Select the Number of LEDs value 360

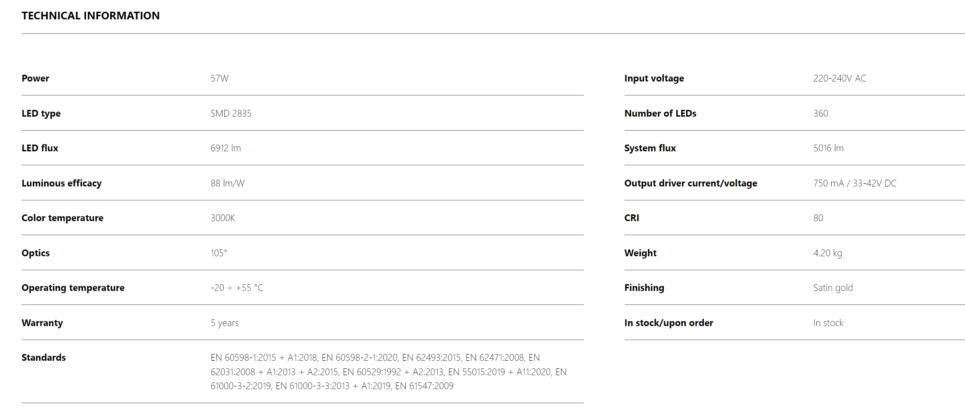(820, 113)
